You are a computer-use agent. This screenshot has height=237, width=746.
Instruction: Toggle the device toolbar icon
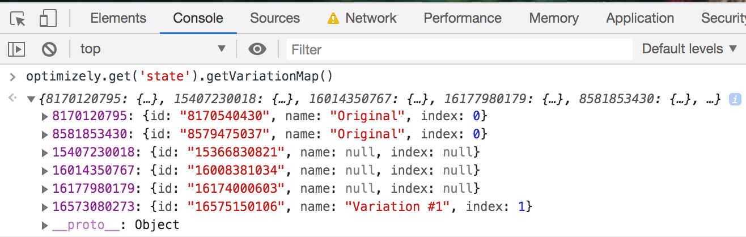48,19
